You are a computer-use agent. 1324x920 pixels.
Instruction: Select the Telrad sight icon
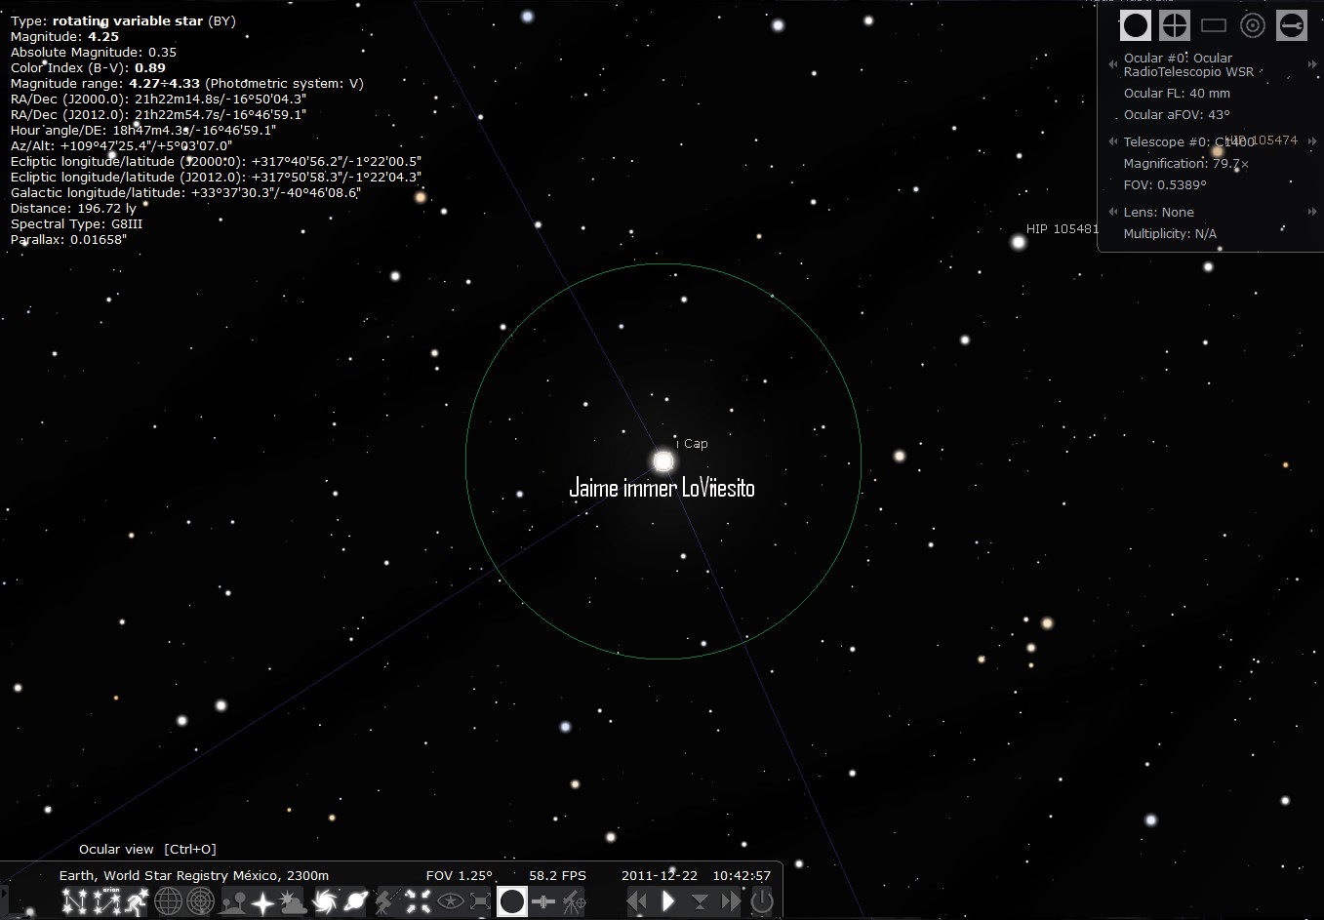(1253, 25)
